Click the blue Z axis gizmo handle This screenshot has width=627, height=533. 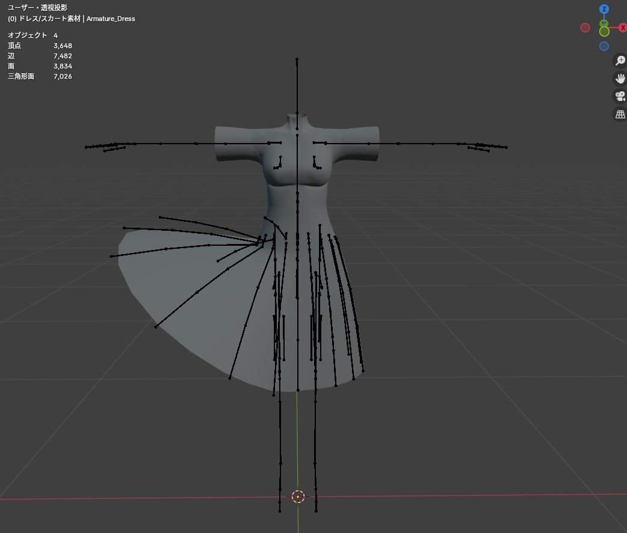click(604, 9)
